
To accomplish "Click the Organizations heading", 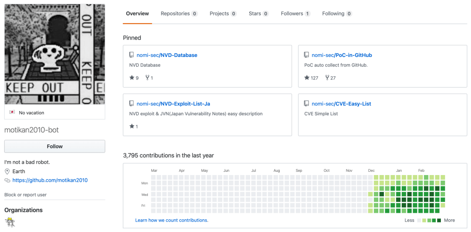I will [x=24, y=210].
